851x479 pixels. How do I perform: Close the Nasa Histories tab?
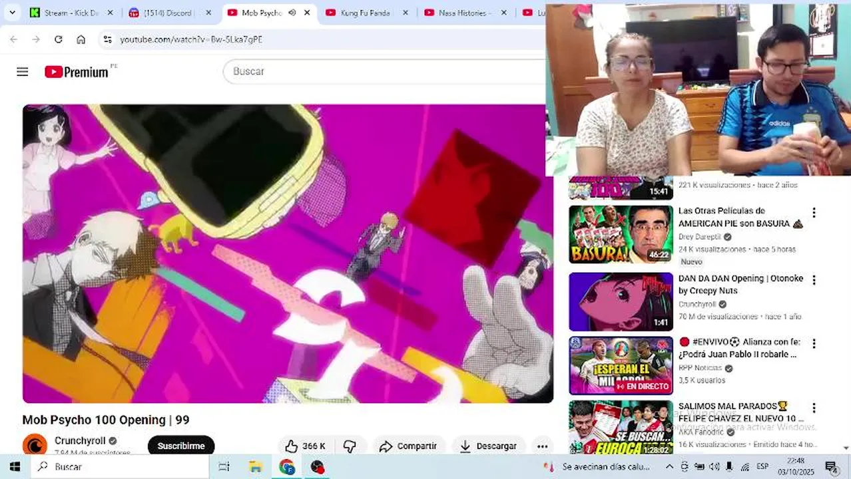tap(504, 13)
